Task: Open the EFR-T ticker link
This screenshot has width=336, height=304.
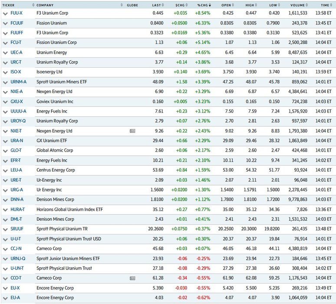Action: point(16,160)
